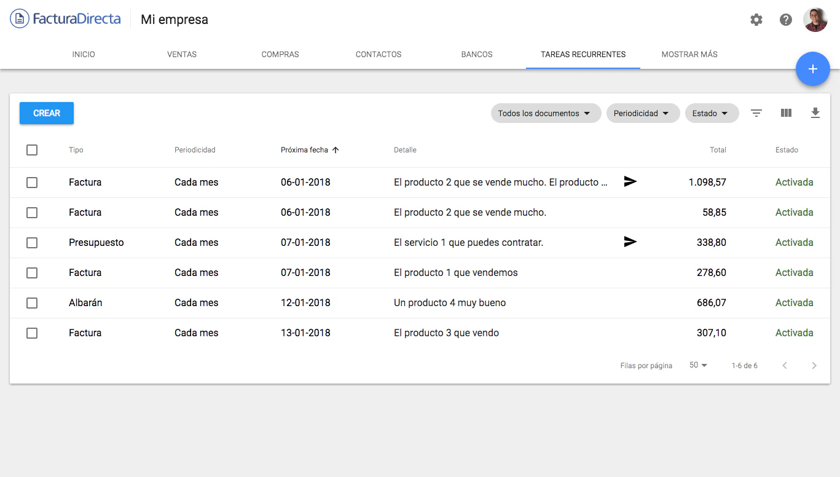Expand the Todos los documentos dropdown
This screenshot has width=840, height=477.
click(545, 113)
